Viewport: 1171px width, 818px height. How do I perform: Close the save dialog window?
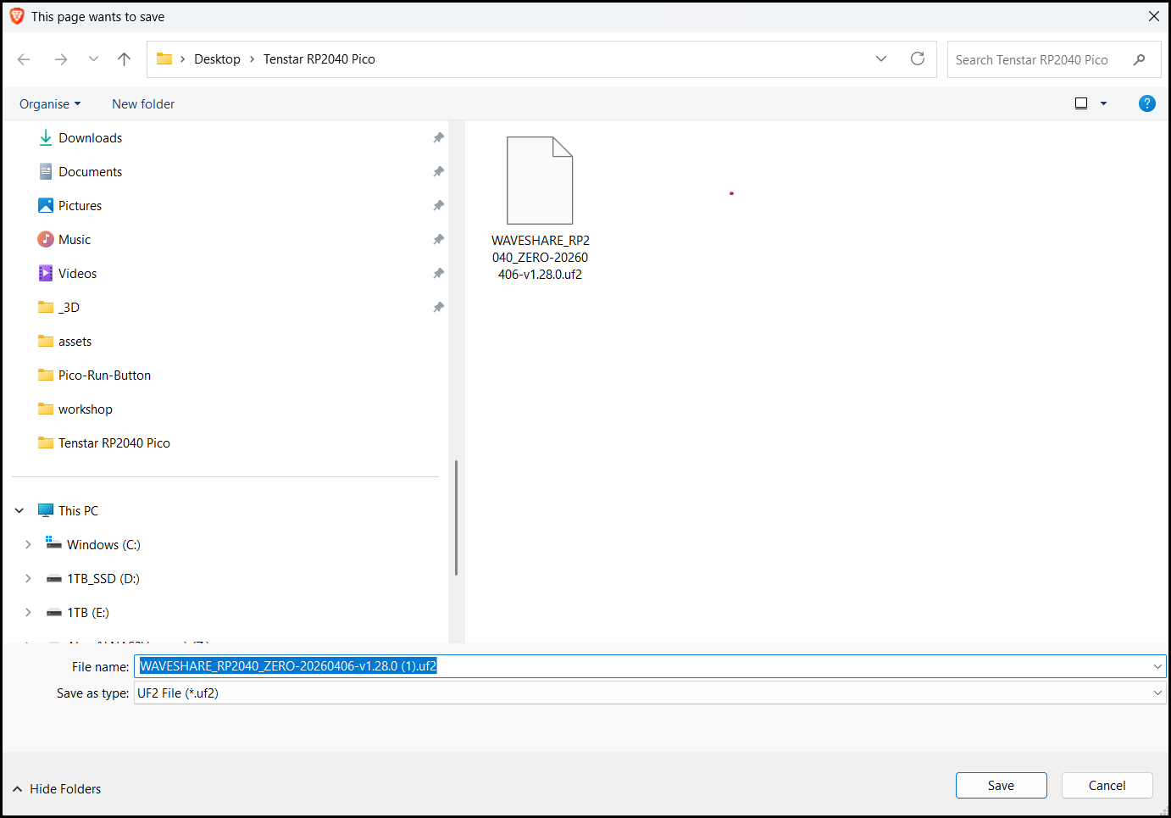pos(1154,17)
